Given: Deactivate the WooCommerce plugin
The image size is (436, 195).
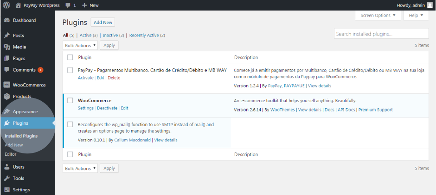Looking at the screenshot, I should coord(107,108).
